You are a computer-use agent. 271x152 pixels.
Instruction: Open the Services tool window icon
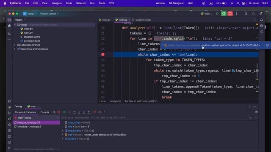pos(9,130)
